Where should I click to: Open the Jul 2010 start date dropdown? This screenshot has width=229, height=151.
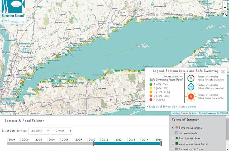pos(39,131)
